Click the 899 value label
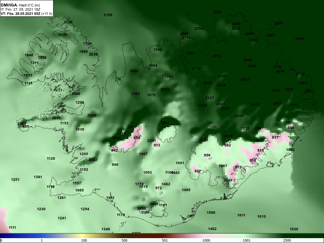The width and height of the screenshot is (324, 243). pyautogui.click(x=291, y=127)
